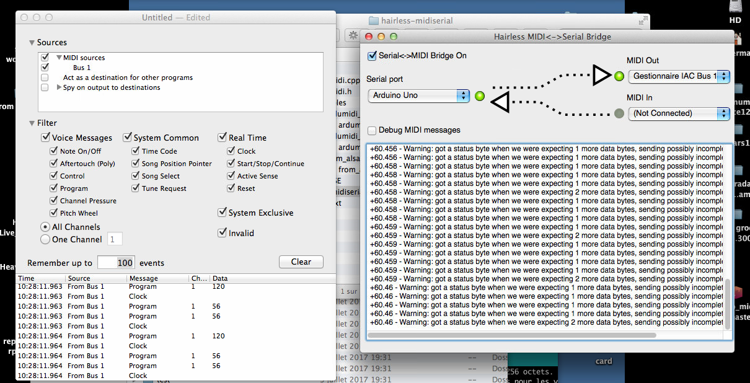
Task: Uncheck MIDI sources checkbox
Action: tap(45, 58)
